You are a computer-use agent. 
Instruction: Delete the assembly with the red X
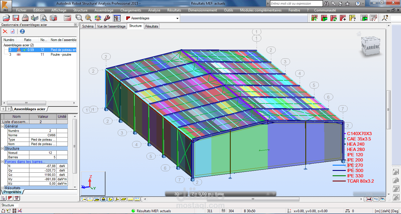coord(5,31)
